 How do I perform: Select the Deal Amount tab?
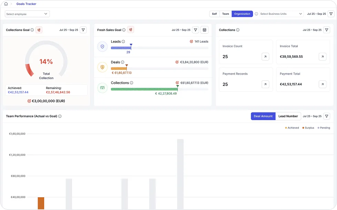263,116
